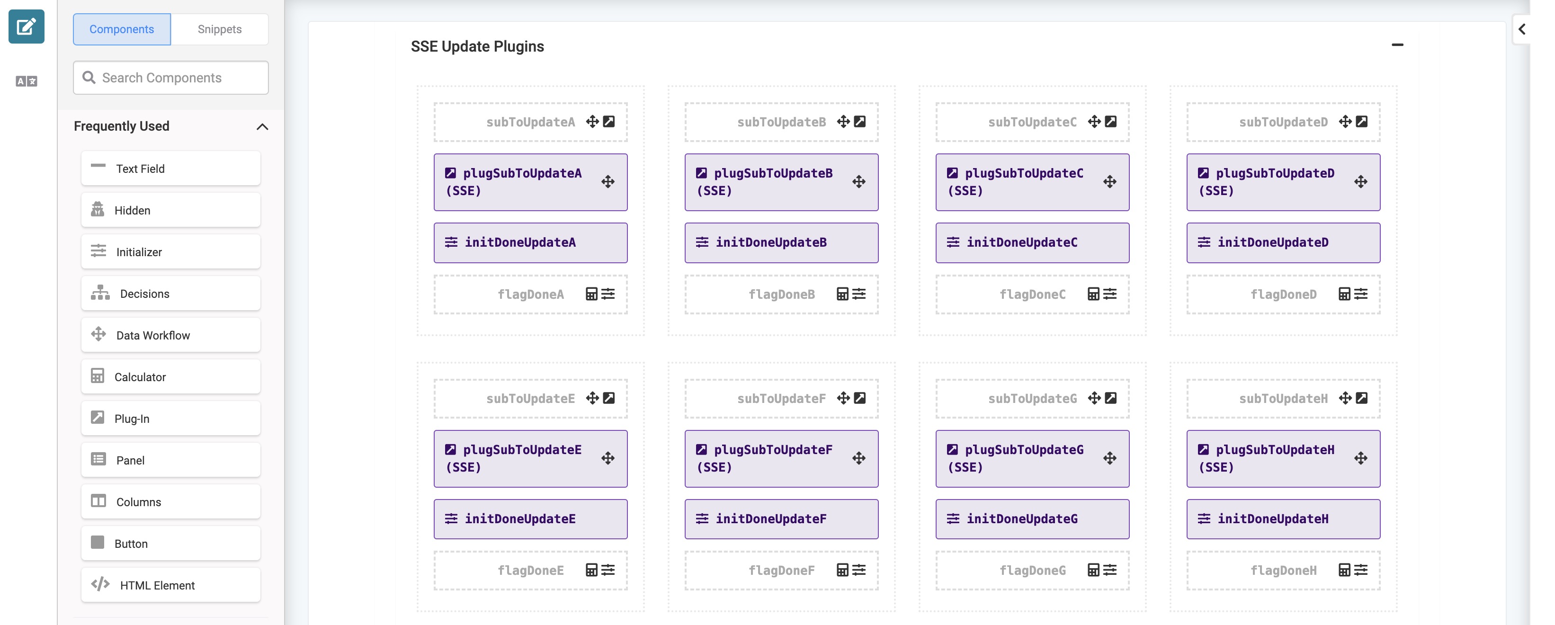Select the initDoneUpdateG initializer component
1555x625 pixels.
coord(1032,519)
